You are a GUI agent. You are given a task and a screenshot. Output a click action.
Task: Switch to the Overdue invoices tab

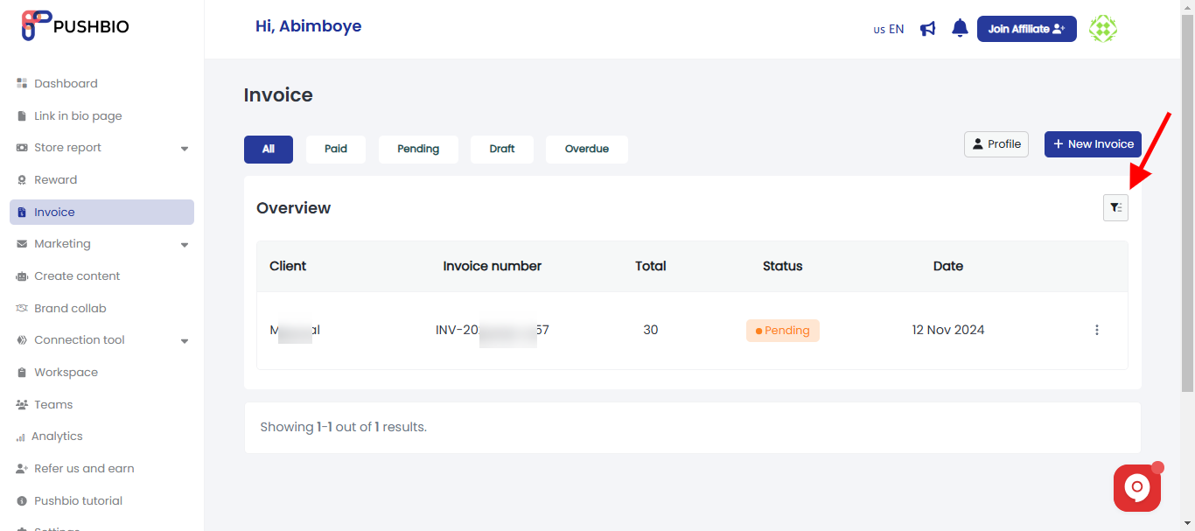click(x=586, y=149)
